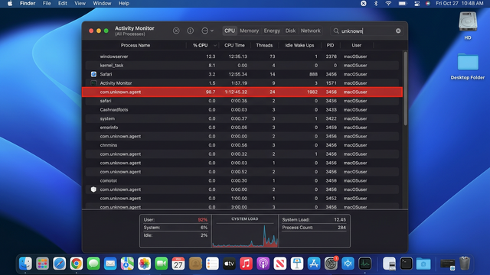Open Finder from the Dock
The height and width of the screenshot is (275, 490).
click(x=25, y=264)
